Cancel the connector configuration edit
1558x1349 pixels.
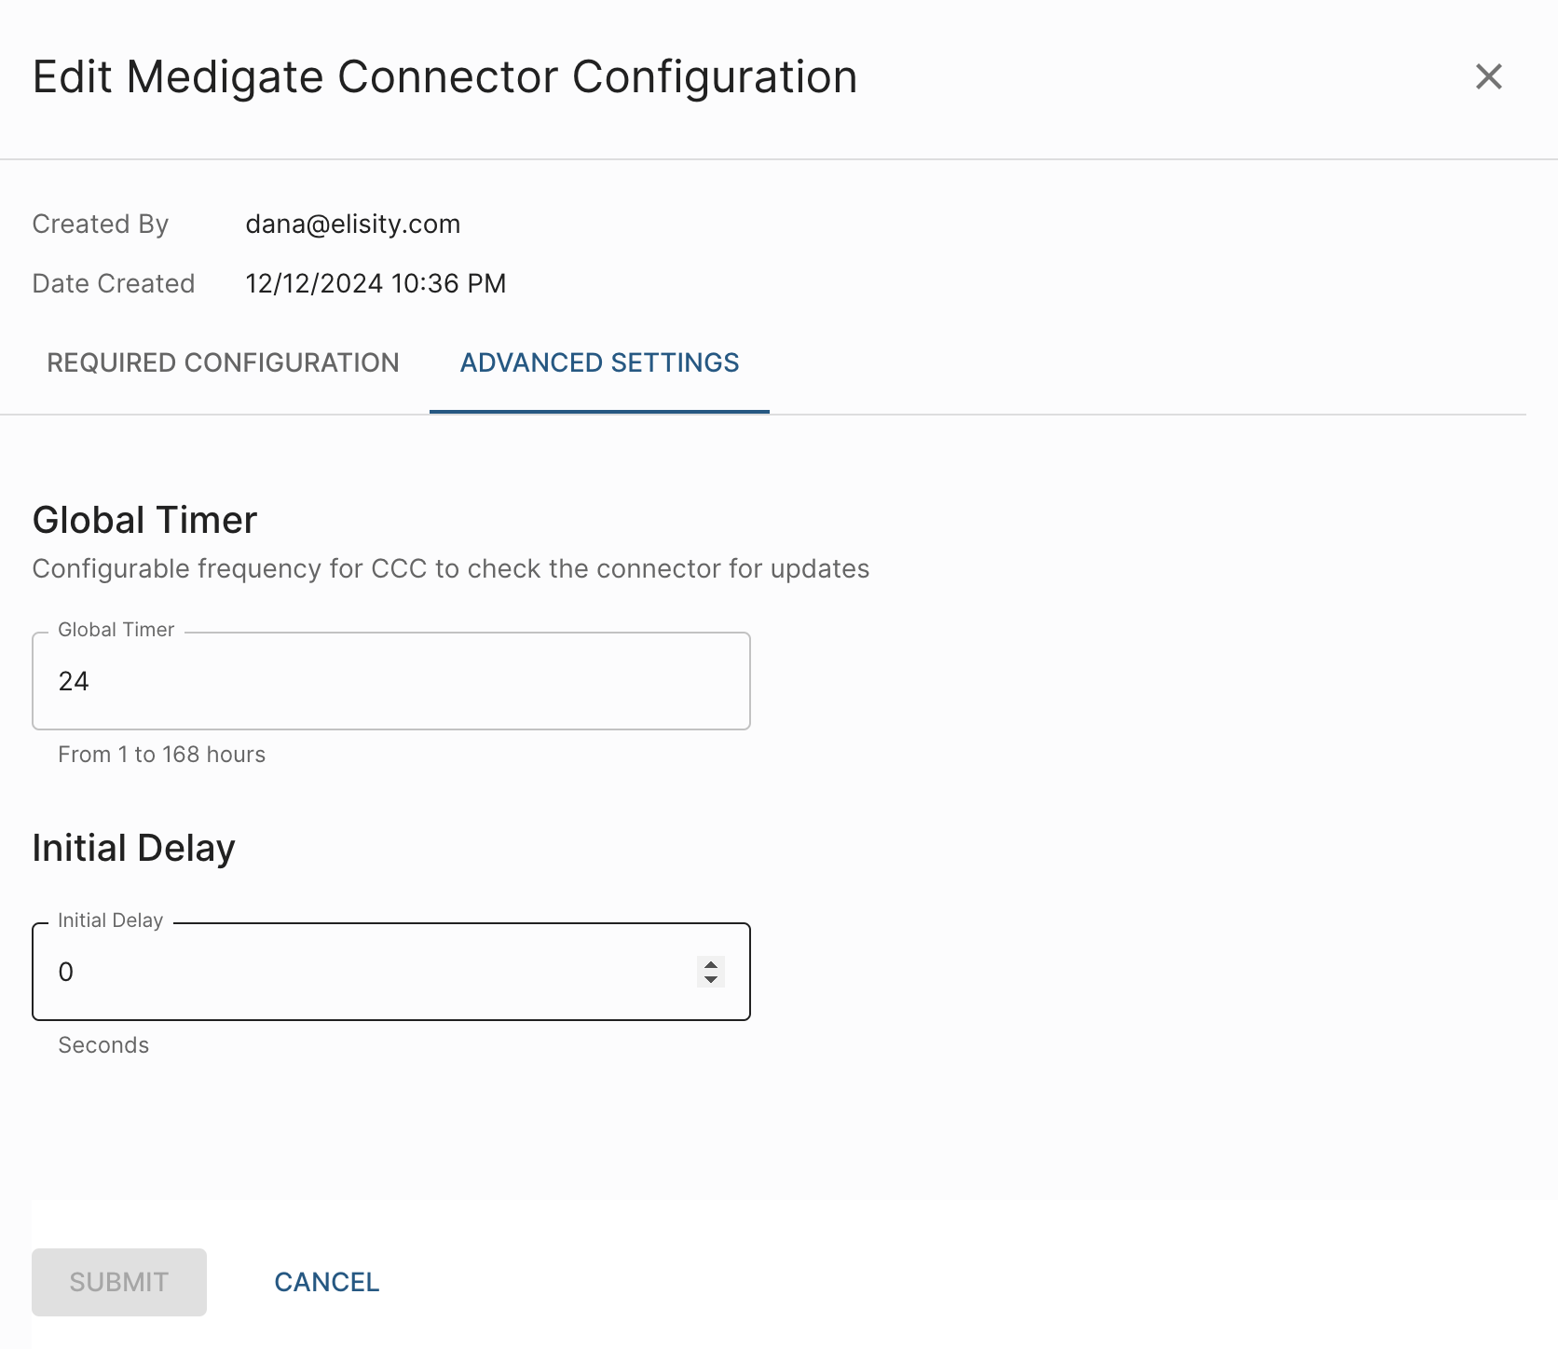[326, 1282]
